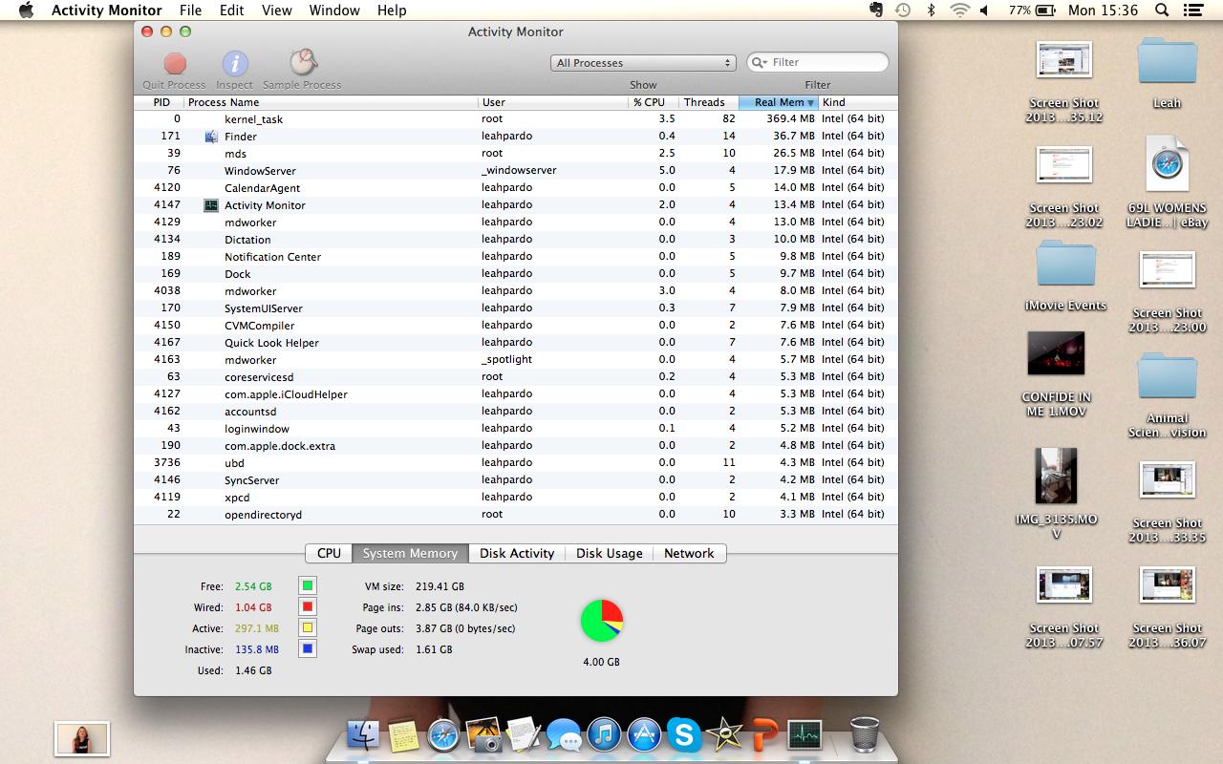Select the iMovie Events folder on desktop
This screenshot has height=764, width=1223.
pyautogui.click(x=1065, y=265)
